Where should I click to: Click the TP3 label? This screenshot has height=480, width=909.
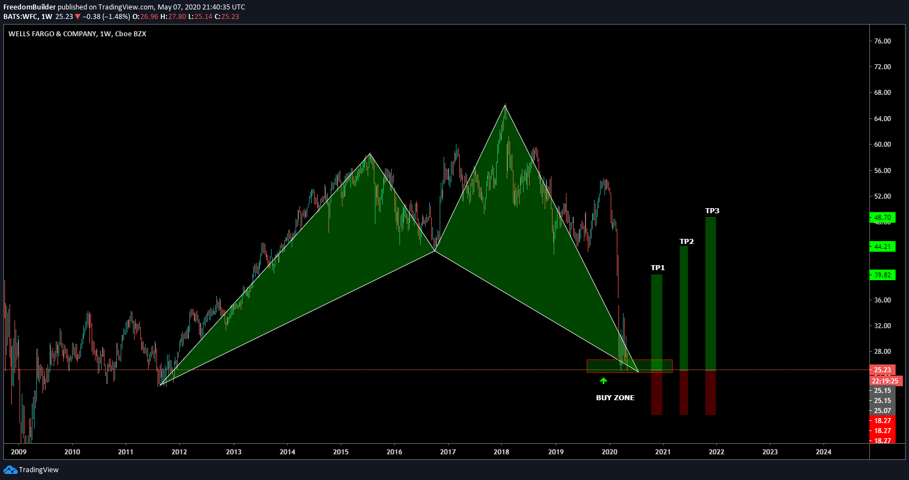coord(712,211)
